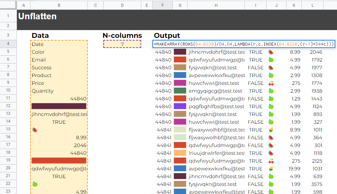Click green apple icon in output row 12
This screenshot has height=194, width=337.
coord(271,106)
